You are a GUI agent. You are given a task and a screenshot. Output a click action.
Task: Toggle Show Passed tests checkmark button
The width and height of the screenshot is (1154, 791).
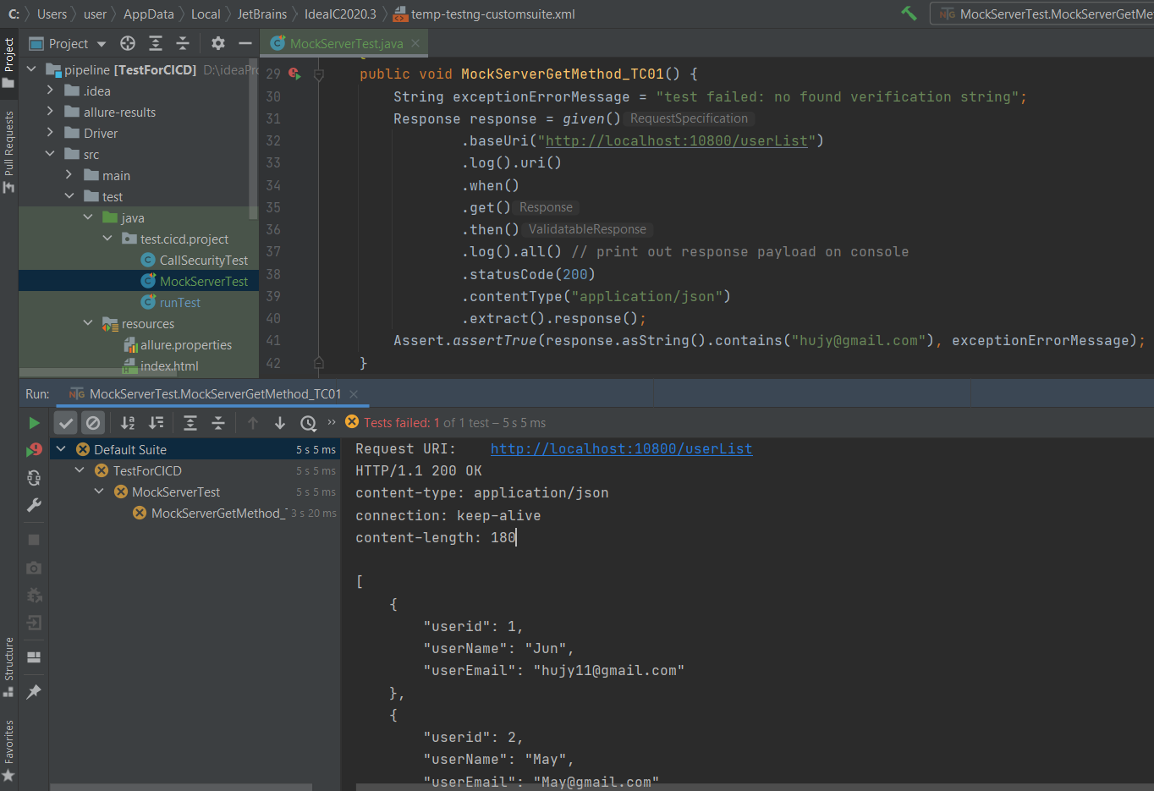tap(66, 423)
